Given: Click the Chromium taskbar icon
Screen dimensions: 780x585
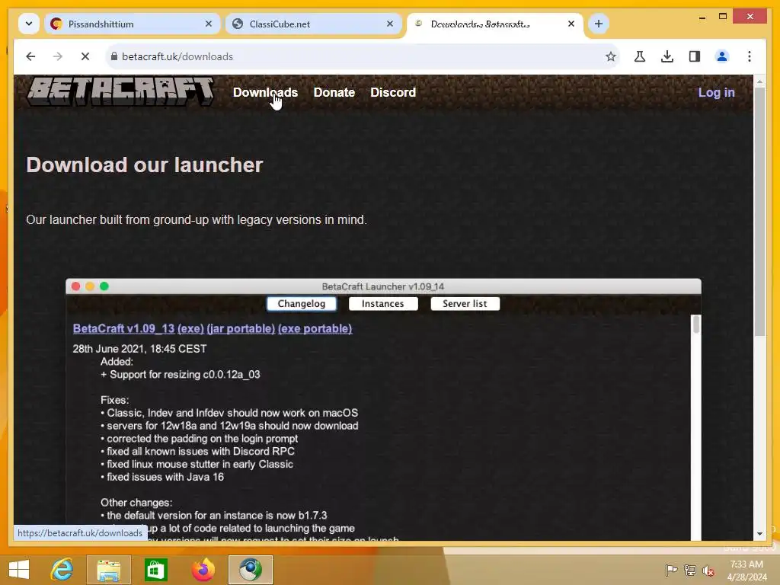Looking at the screenshot, I should coord(250,570).
